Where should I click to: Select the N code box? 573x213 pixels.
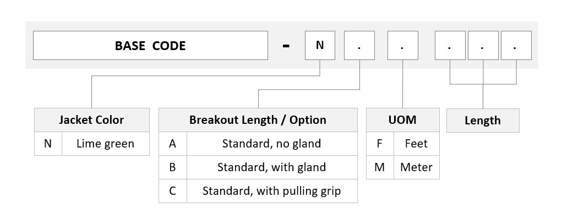point(320,45)
